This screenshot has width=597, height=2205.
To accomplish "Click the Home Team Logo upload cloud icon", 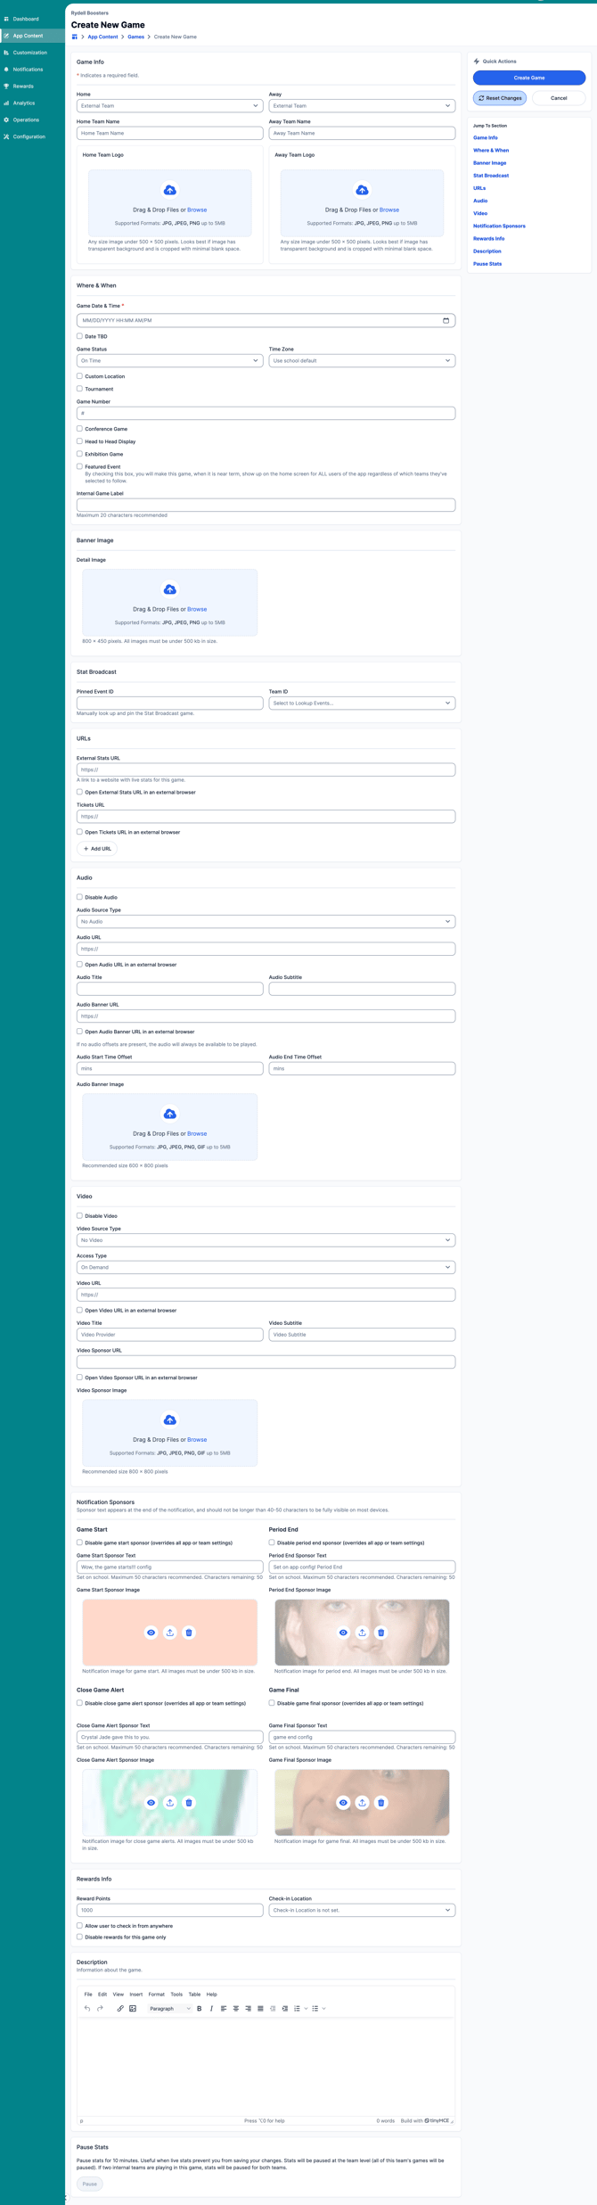I will 169,190.
